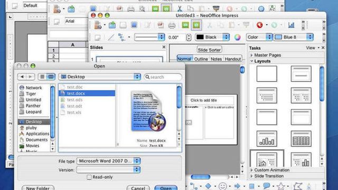Open the View menu in Tasks pane
The image size is (338, 190).
(313, 48)
